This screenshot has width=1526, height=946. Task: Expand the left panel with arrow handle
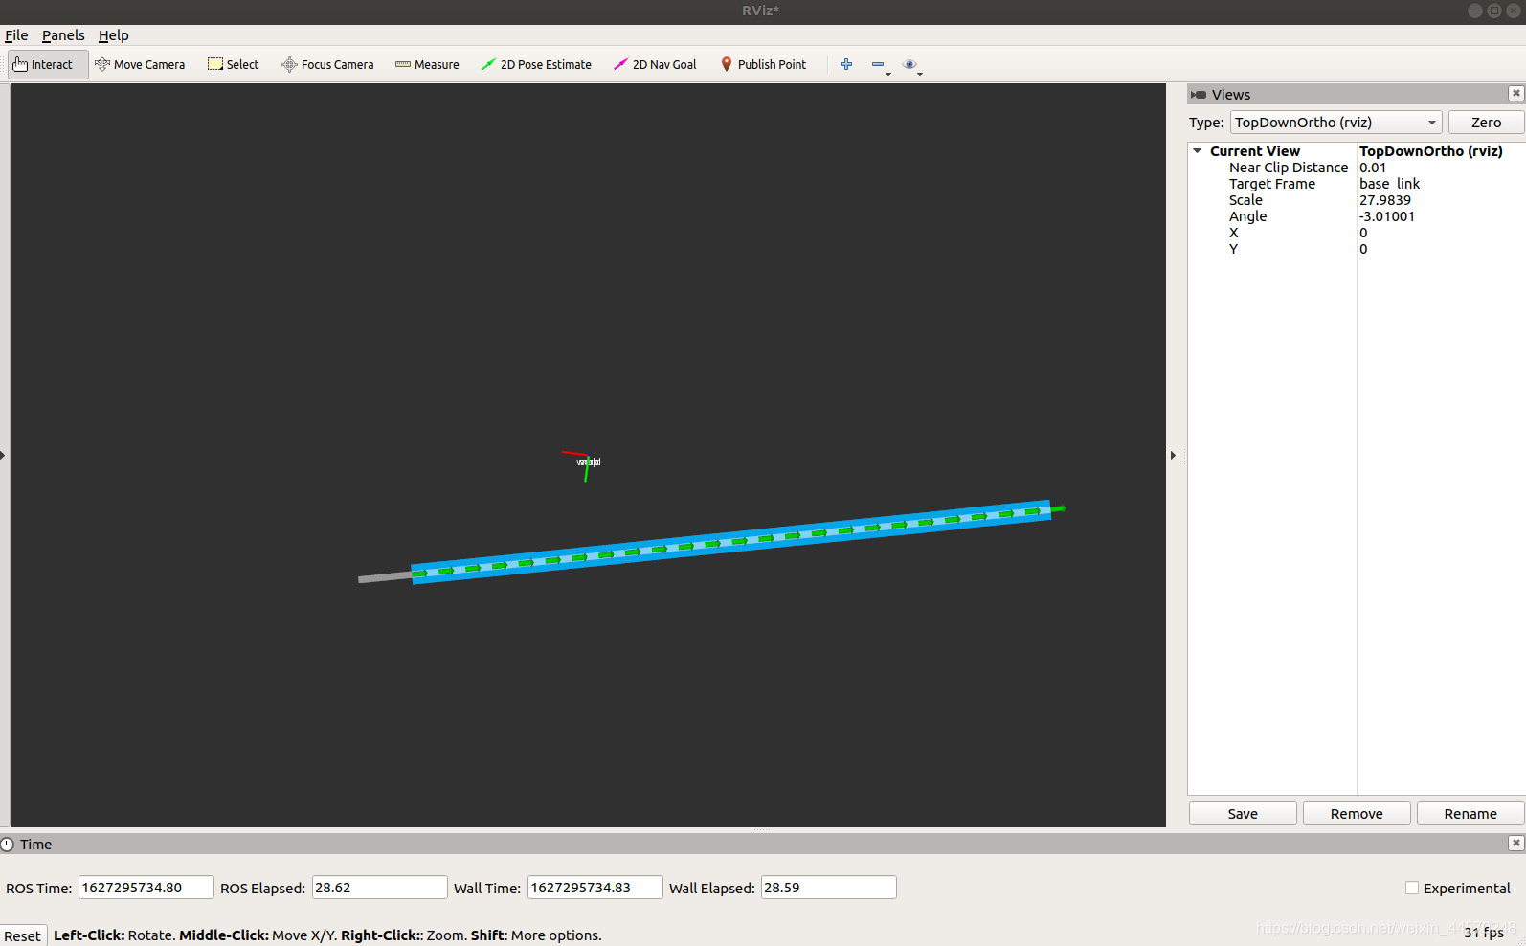pyautogui.click(x=3, y=456)
